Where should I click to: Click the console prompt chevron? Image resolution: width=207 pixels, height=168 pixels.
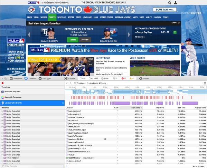[66, 166]
